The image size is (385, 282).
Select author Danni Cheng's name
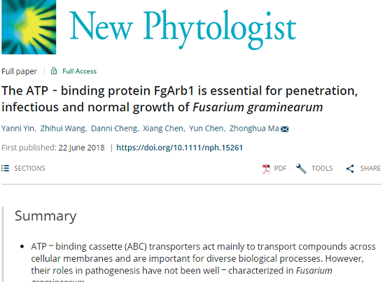pos(114,128)
